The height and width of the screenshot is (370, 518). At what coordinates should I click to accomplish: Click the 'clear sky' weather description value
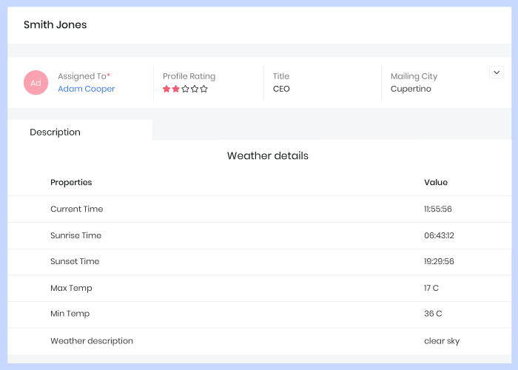(x=442, y=341)
